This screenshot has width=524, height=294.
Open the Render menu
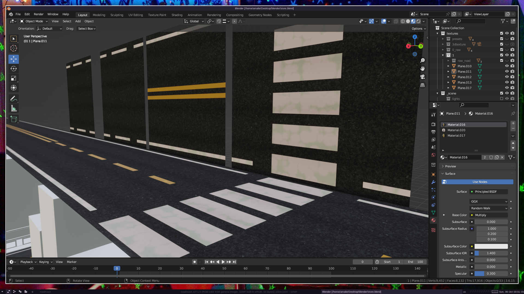38,14
